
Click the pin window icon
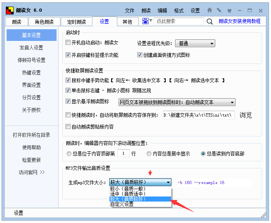coord(219,11)
